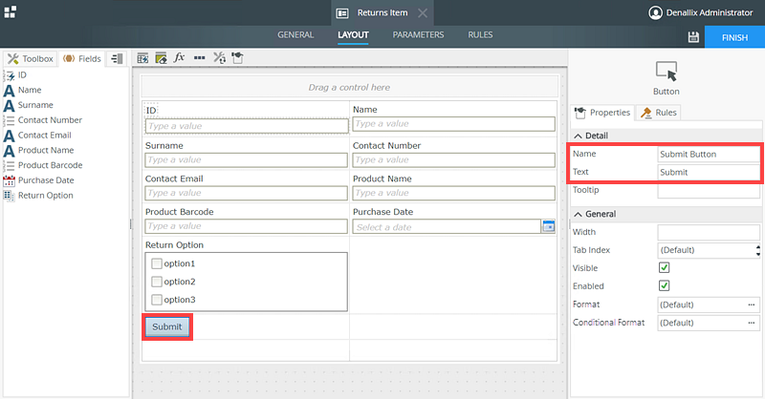Open the app grid icon top-left
The height and width of the screenshot is (399, 765).
coord(10,11)
